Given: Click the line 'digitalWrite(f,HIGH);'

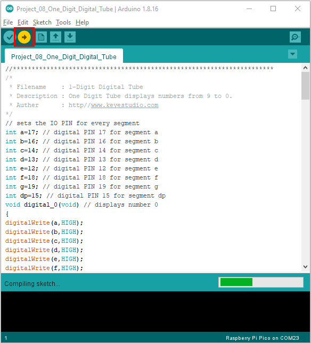Looking at the screenshot, I should coord(44,268).
